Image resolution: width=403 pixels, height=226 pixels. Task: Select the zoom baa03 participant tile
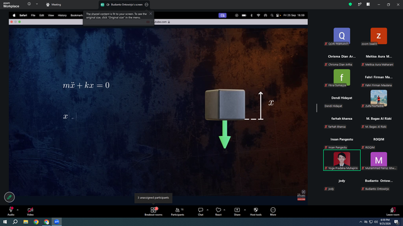click(x=378, y=36)
